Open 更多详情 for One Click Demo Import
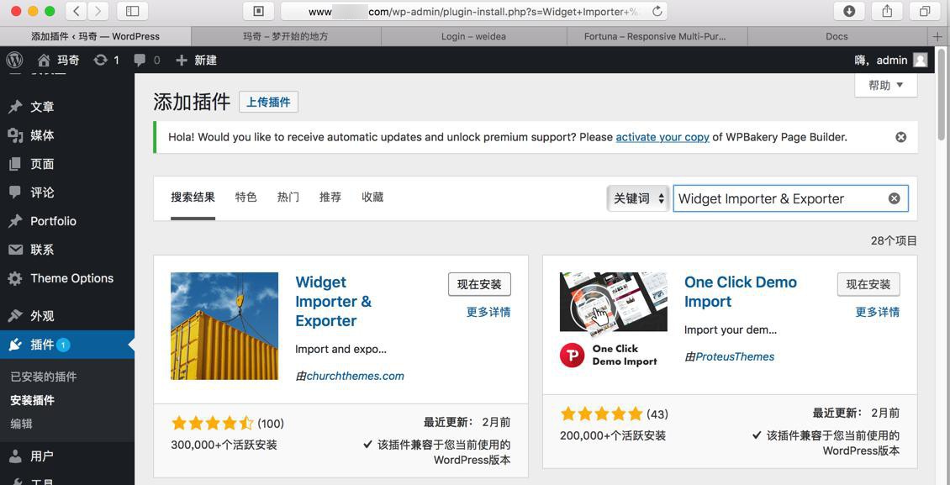Viewport: 950px width, 485px height. click(x=878, y=313)
